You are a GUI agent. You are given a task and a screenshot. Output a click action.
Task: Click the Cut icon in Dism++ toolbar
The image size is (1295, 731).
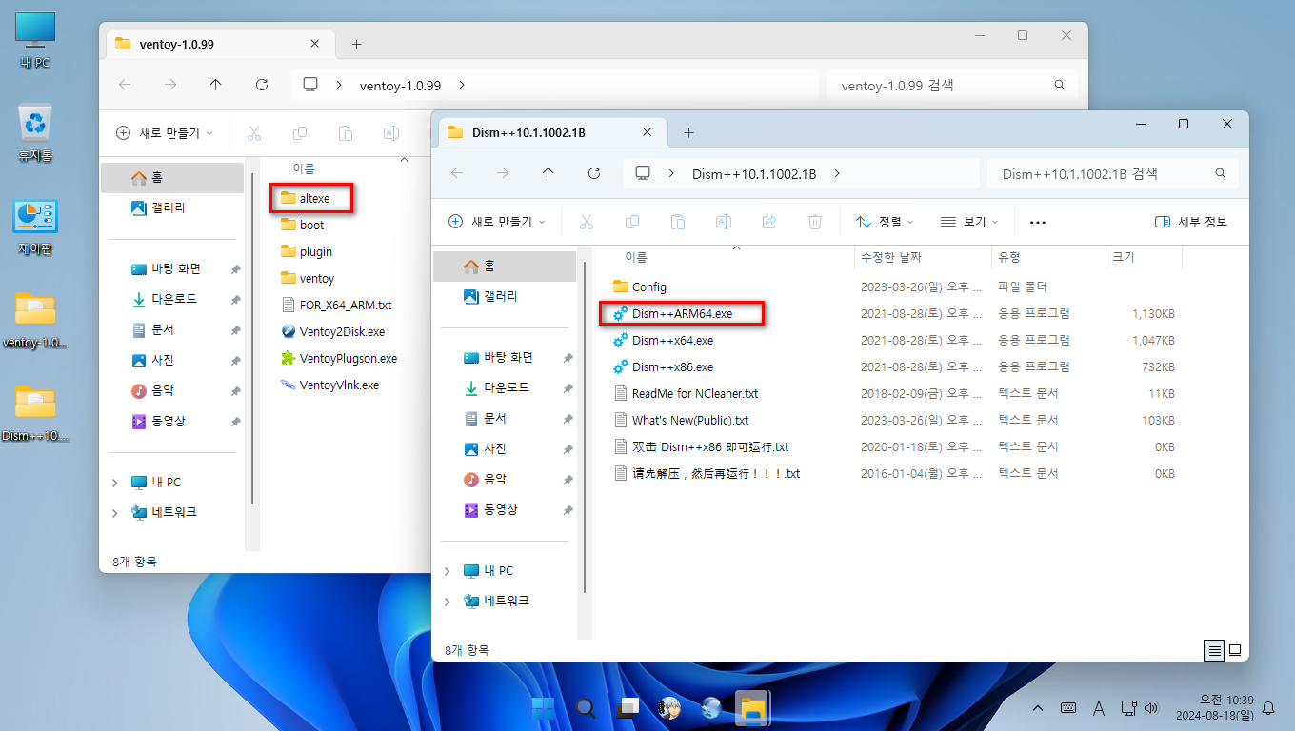click(587, 222)
